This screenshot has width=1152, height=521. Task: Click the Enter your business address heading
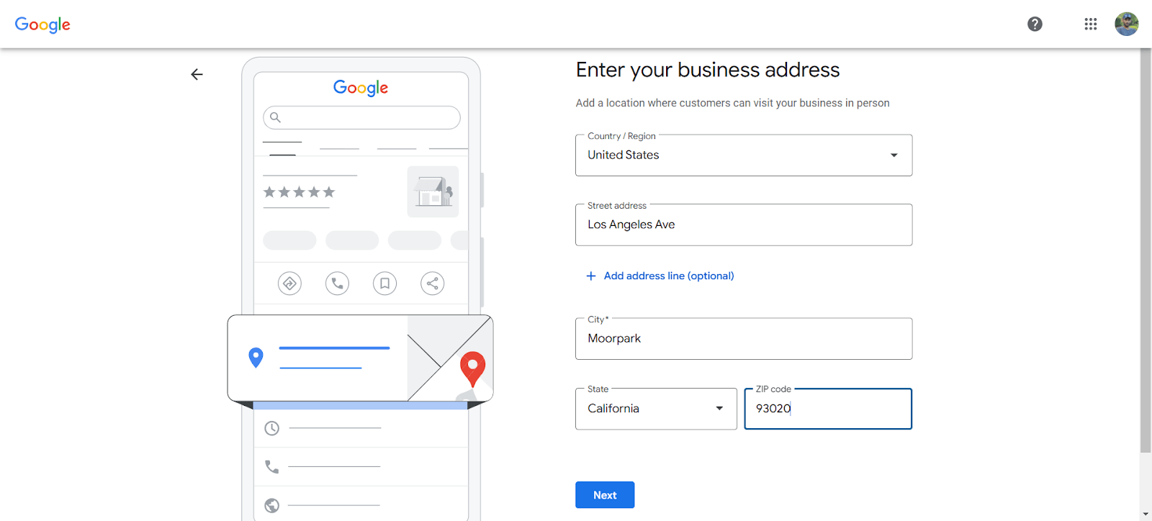pos(708,70)
